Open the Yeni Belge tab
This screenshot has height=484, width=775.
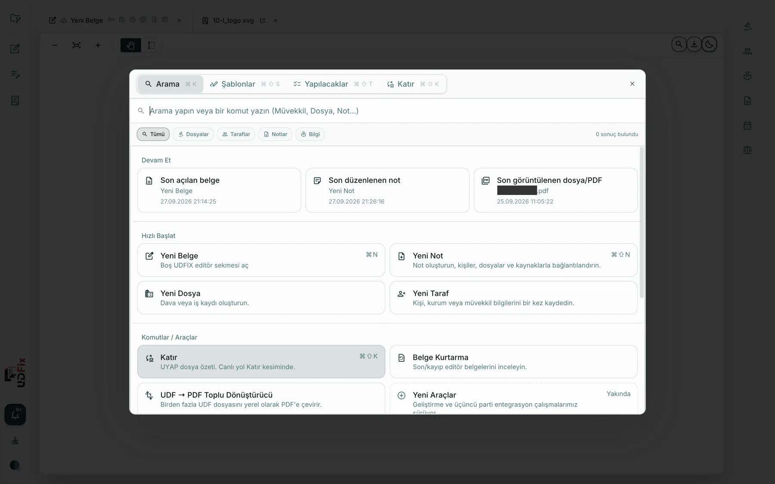(87, 20)
